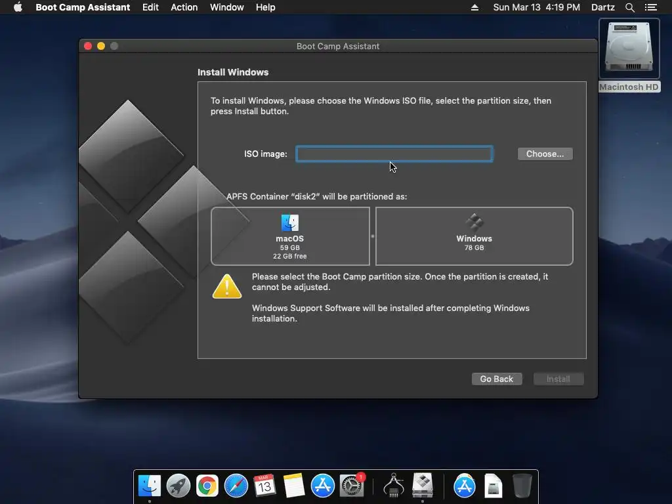Open Finder from the Dock
Viewport: 672px width, 504px height.
(149, 486)
